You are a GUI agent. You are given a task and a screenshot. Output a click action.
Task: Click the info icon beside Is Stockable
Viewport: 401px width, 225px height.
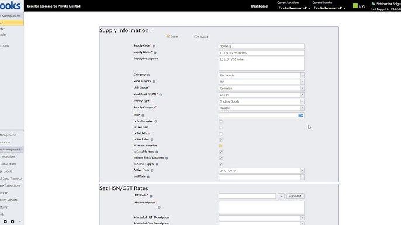(x=152, y=140)
